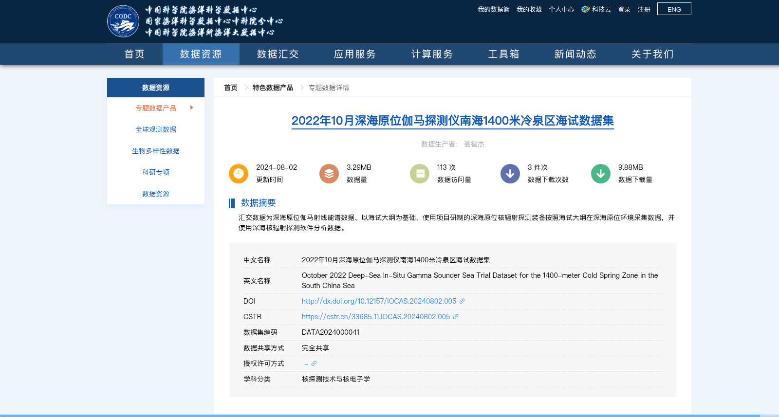Click the link icon beside the DOI URL
Screen dimensions: 779x417
pos(462,301)
